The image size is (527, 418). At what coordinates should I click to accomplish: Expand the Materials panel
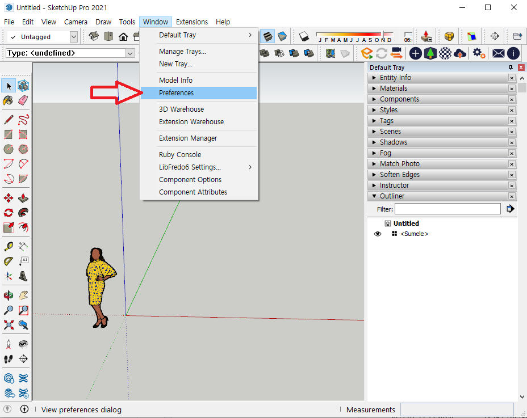374,88
